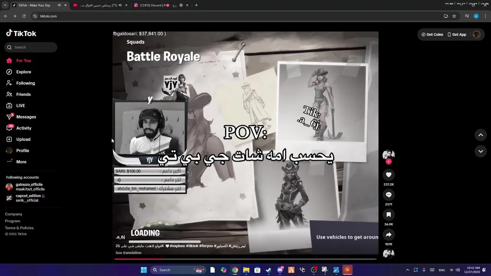Screen dimensions: 491x276
Task: Click See translation under caption
Action: point(129,253)
